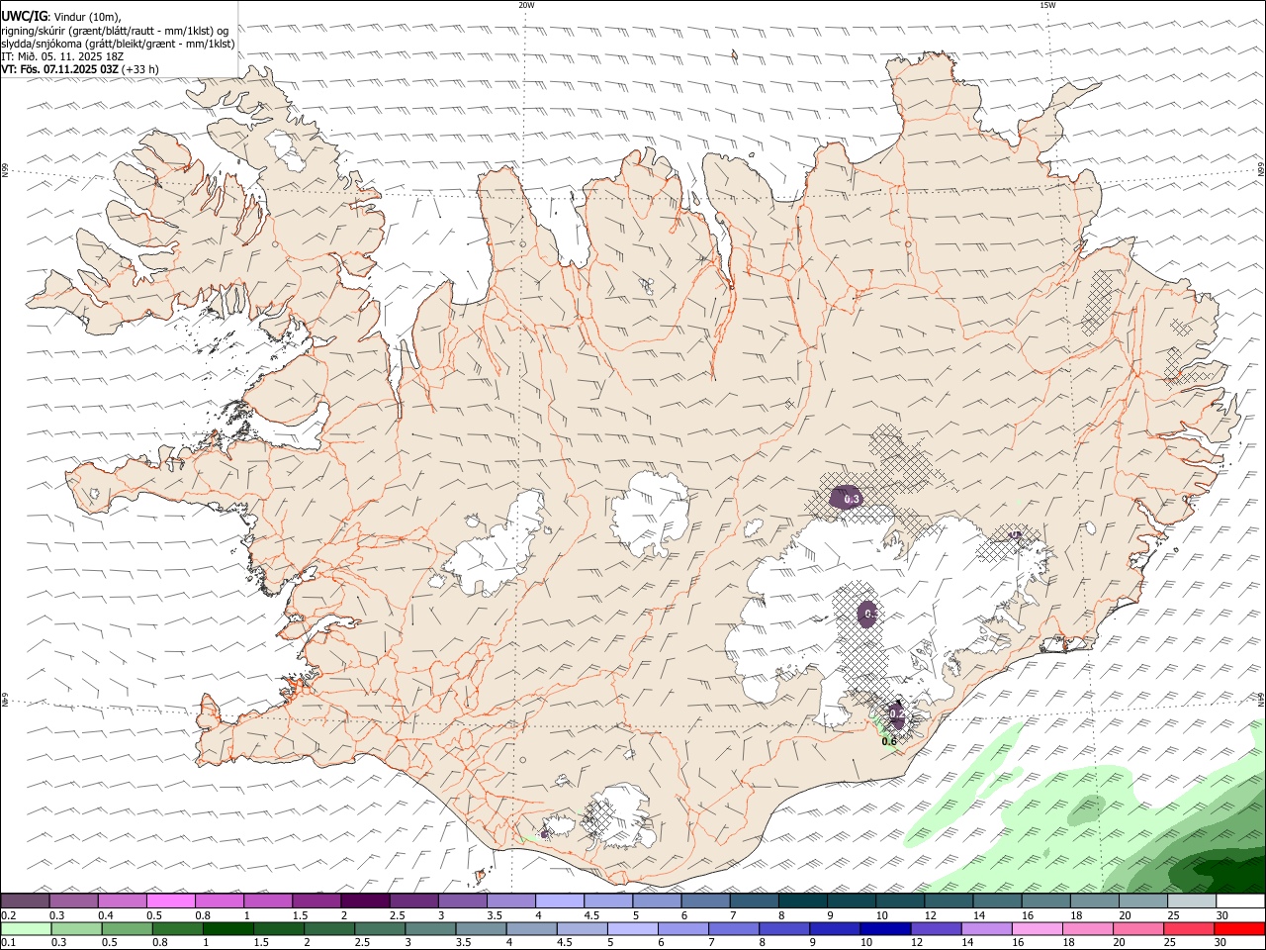Viewport: 1266px width, 950px height.
Task: Click the top-row legend label 18
Action: pos(1076,915)
